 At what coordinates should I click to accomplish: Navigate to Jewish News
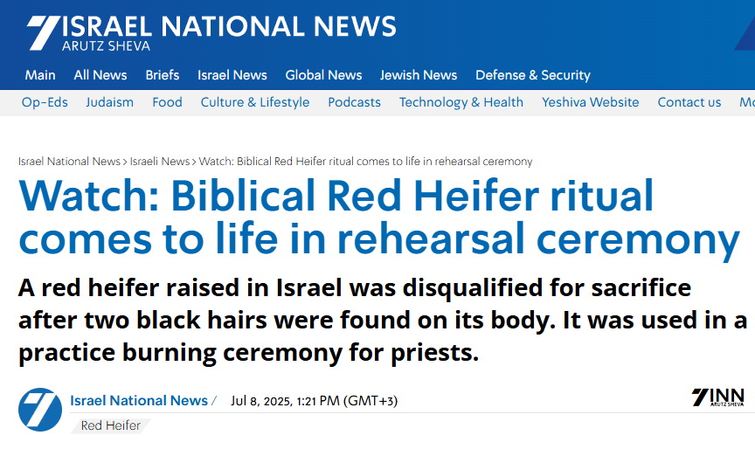click(x=419, y=75)
